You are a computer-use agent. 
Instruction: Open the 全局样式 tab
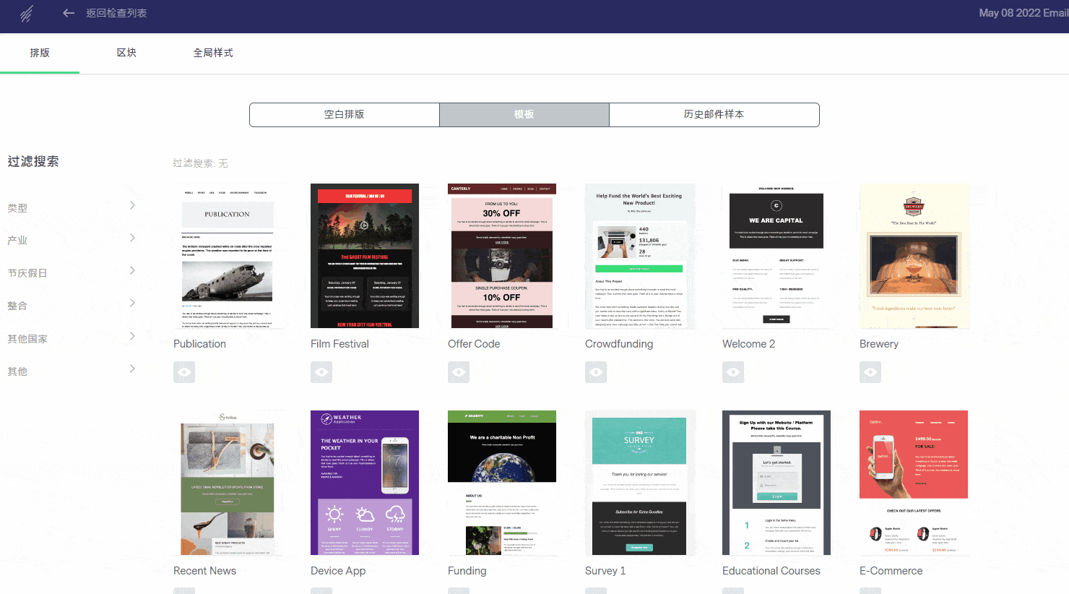[x=213, y=53]
